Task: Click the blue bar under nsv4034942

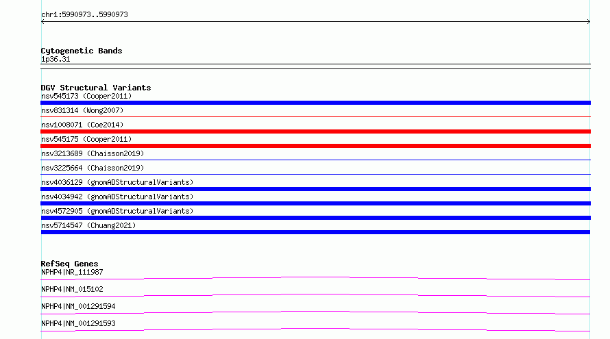Action: pos(315,203)
